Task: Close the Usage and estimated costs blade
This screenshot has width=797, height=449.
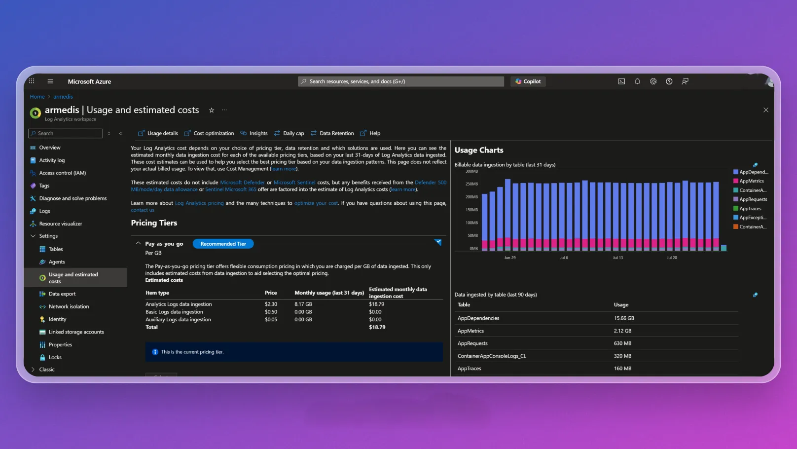Action: click(x=766, y=110)
